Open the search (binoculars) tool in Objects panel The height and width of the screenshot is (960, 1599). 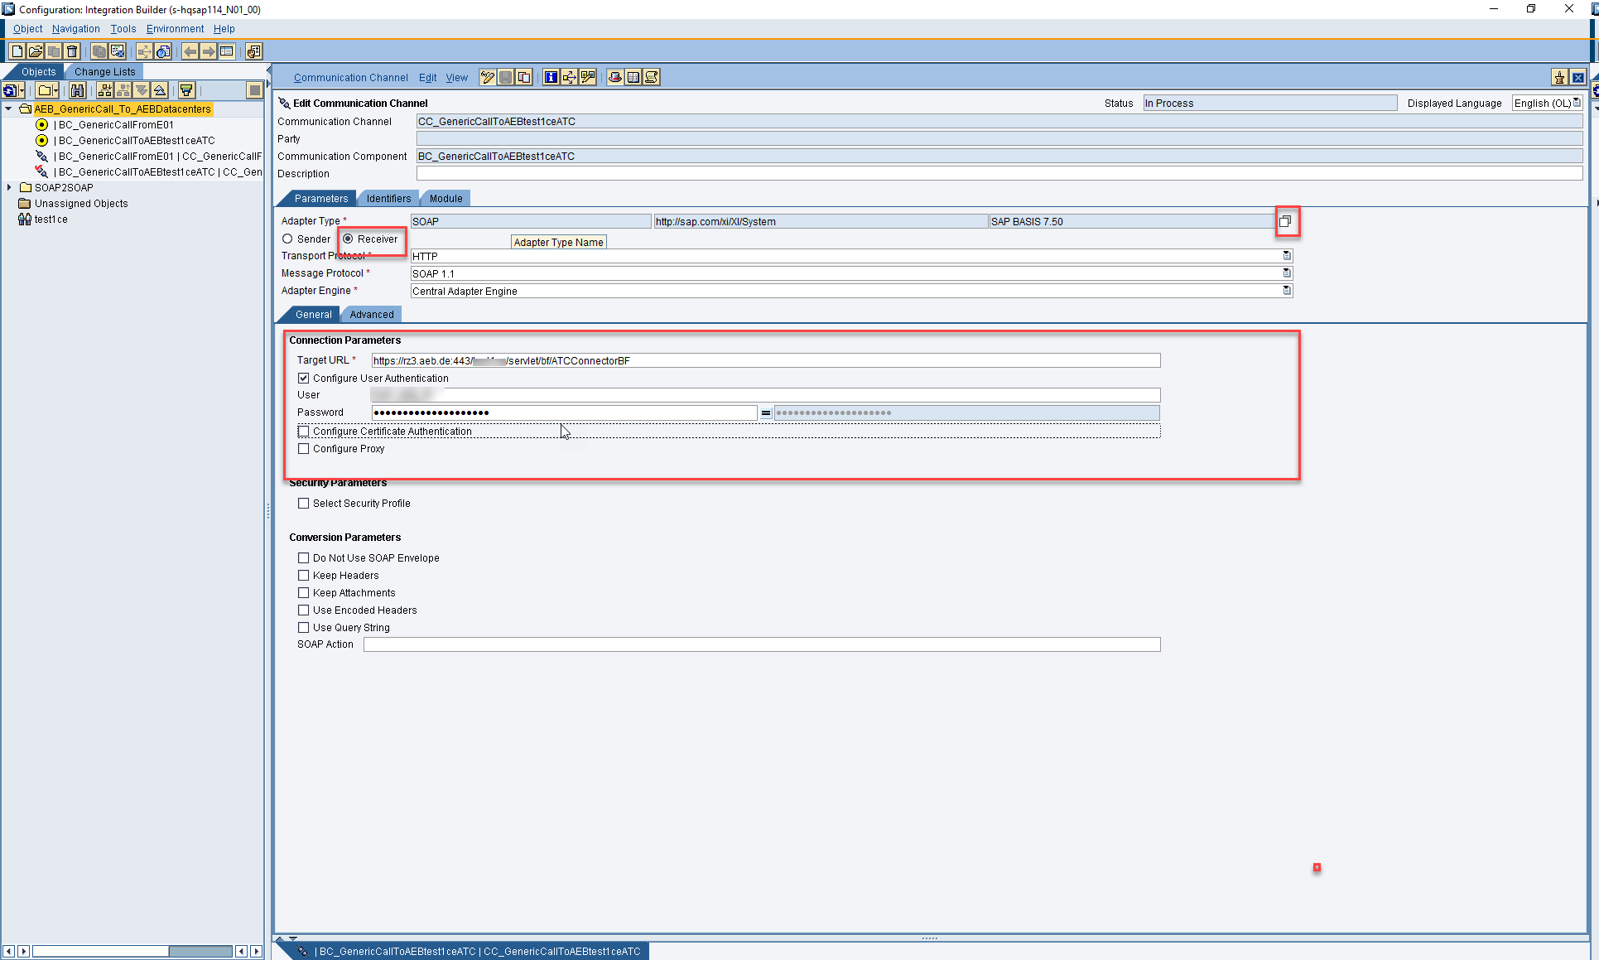click(77, 90)
